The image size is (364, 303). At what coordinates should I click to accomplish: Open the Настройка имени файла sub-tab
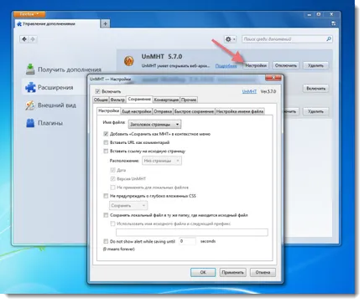click(240, 111)
